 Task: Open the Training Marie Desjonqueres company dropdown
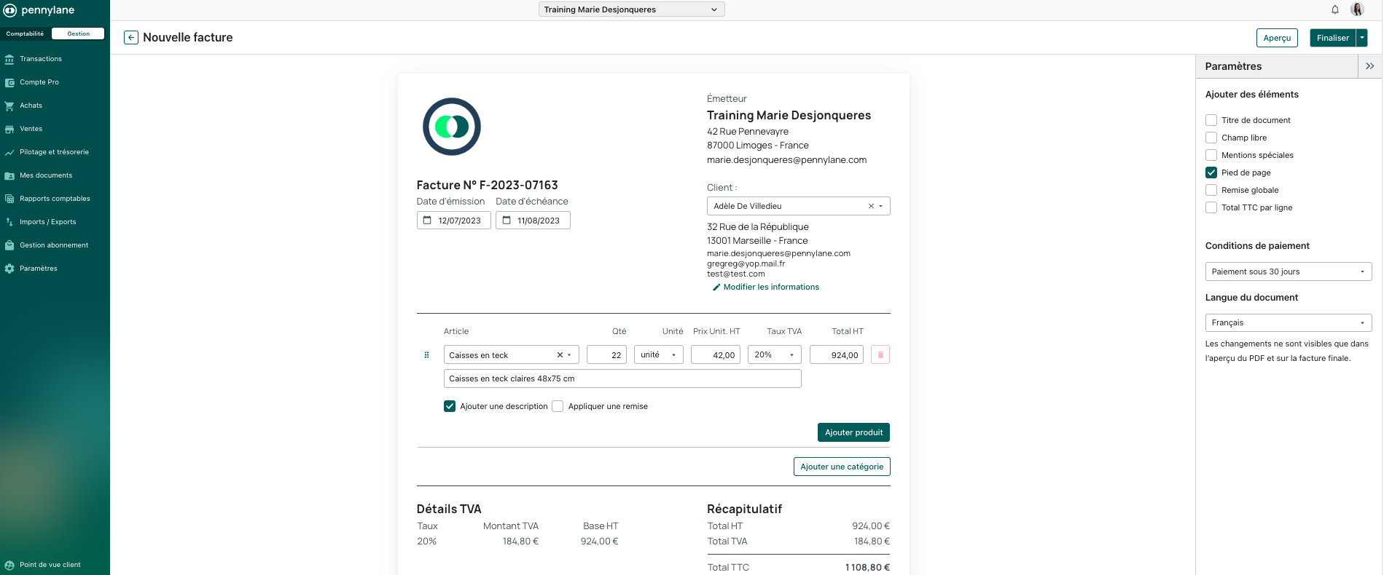[632, 9]
